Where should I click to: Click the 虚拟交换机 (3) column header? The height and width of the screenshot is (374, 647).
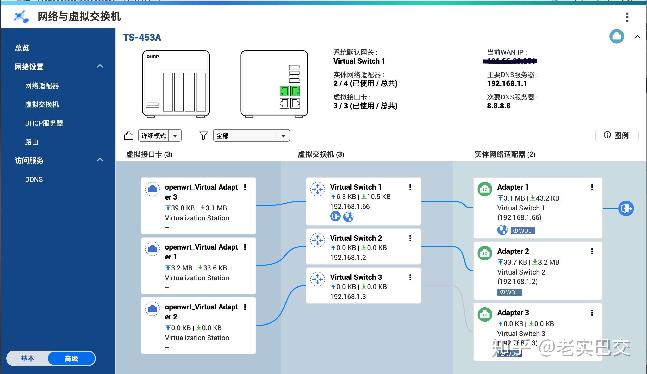click(321, 154)
